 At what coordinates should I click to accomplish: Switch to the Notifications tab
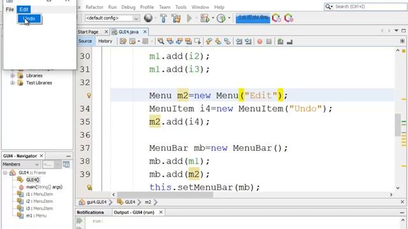(91, 212)
